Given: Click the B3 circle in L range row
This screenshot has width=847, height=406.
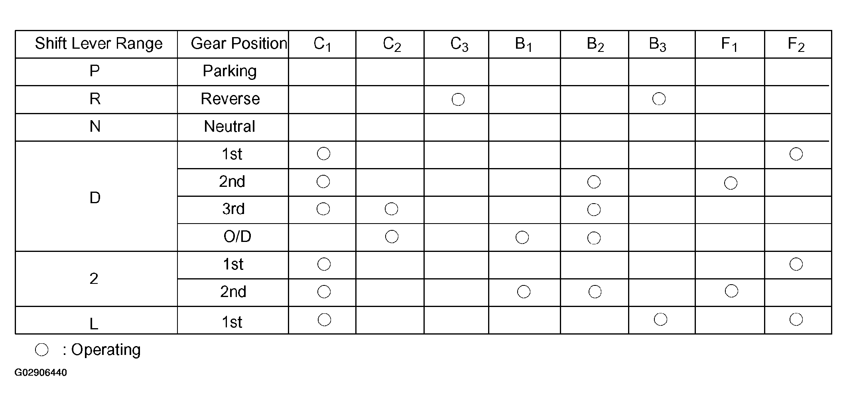Looking at the screenshot, I should (x=660, y=319).
